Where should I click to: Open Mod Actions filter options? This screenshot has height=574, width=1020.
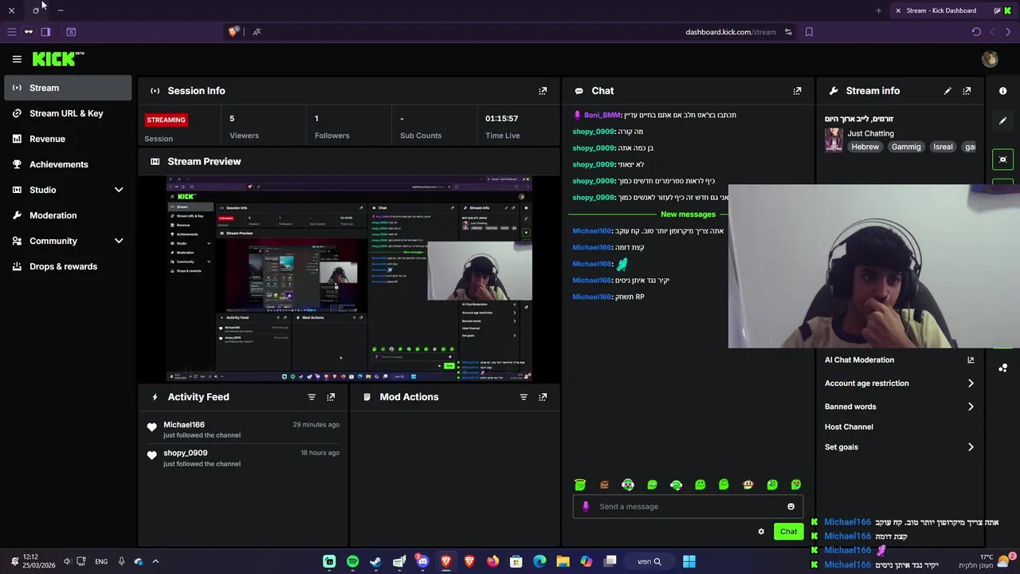click(x=524, y=397)
